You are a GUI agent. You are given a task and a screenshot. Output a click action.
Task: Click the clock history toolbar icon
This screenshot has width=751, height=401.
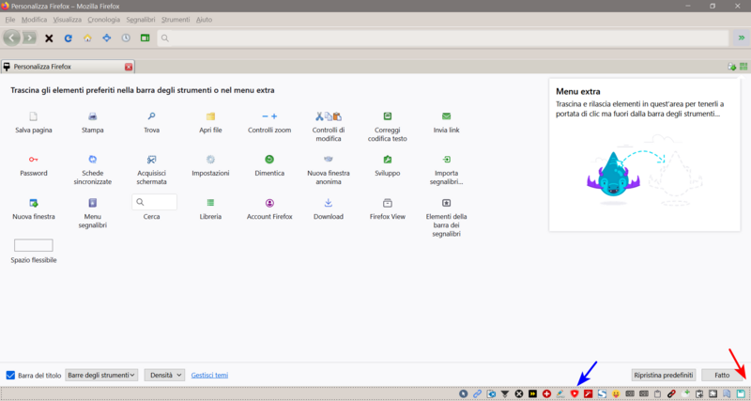[x=126, y=38]
